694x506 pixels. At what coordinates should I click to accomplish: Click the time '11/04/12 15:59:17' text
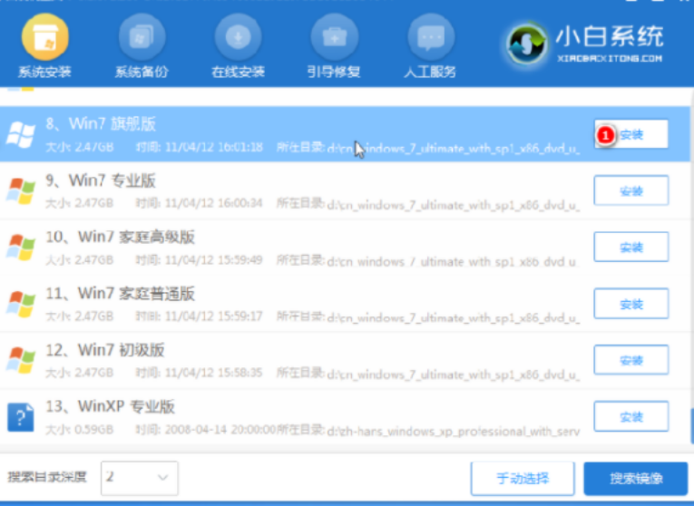(x=214, y=316)
